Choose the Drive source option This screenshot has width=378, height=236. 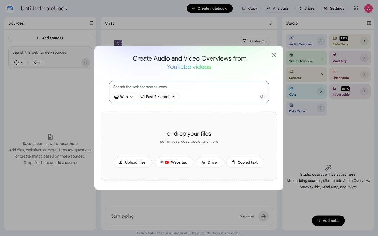[210, 162]
